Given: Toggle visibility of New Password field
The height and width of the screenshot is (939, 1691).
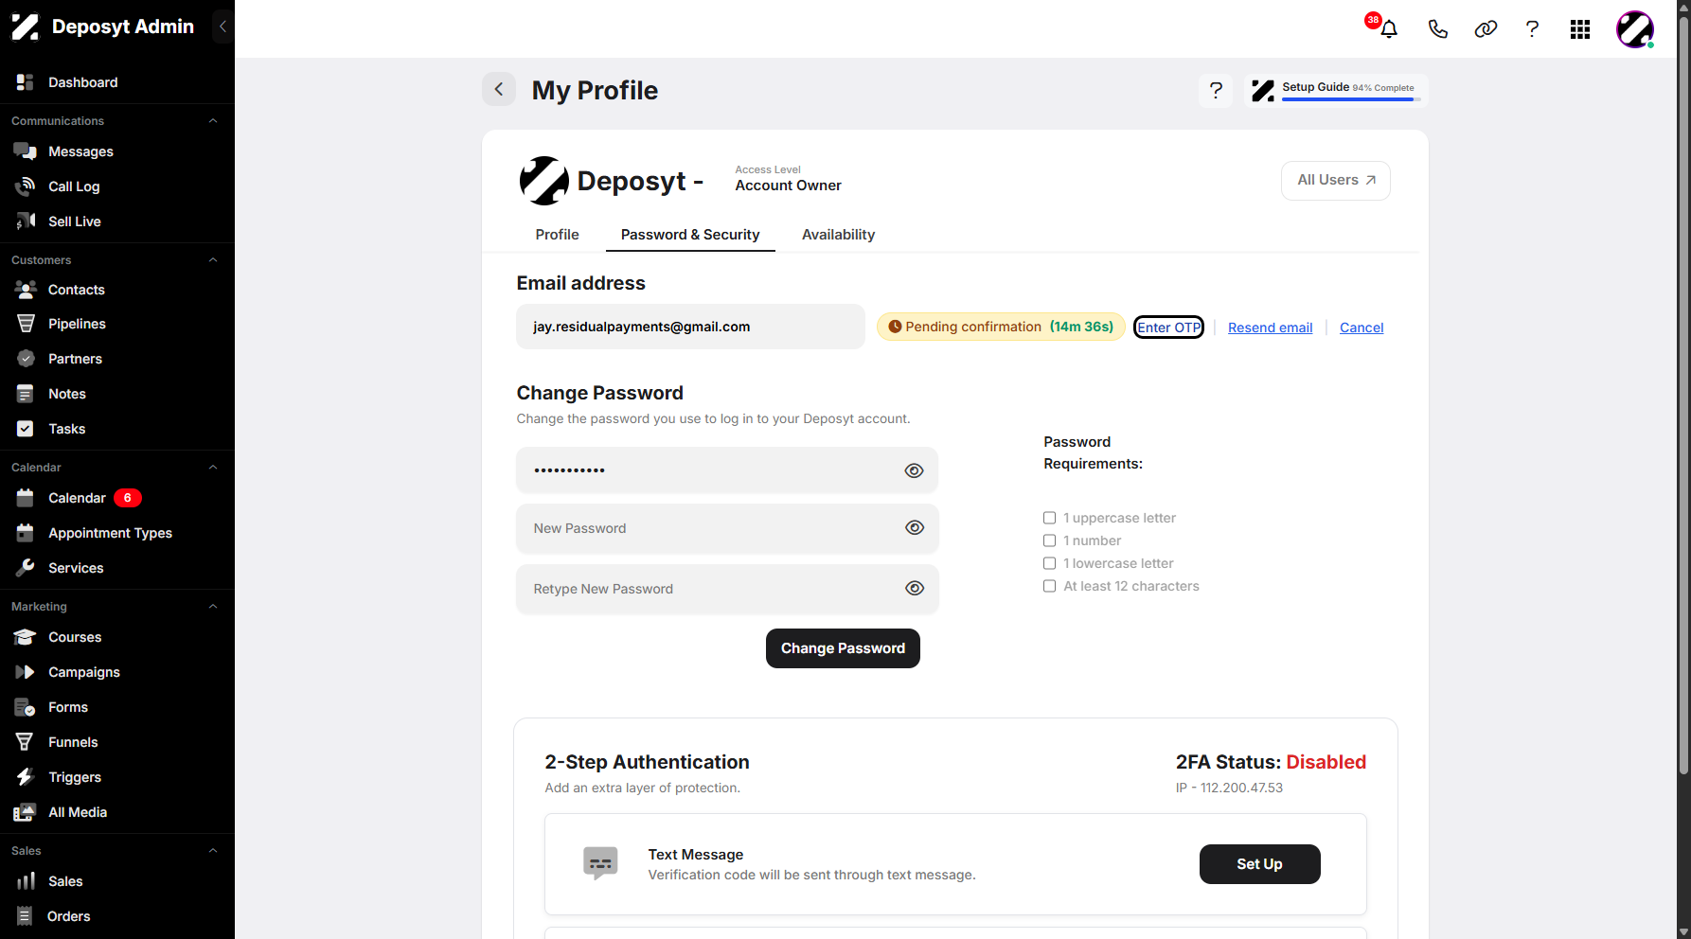Looking at the screenshot, I should (914, 528).
